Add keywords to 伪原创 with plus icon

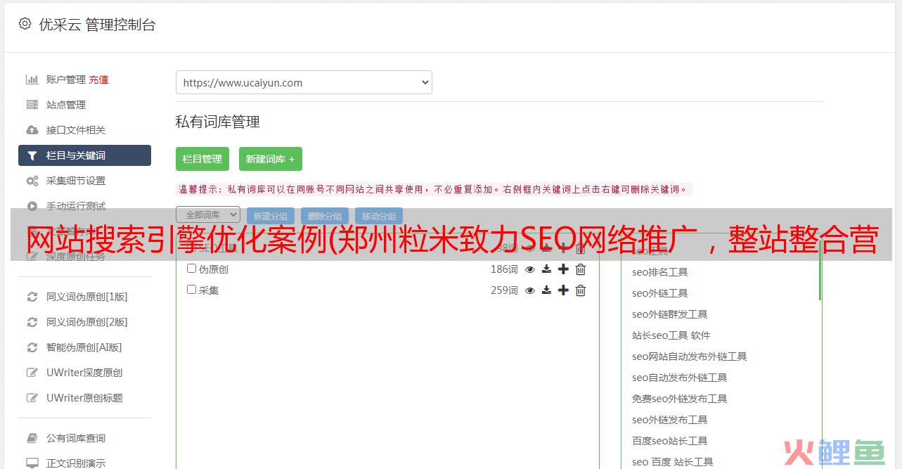coord(563,269)
